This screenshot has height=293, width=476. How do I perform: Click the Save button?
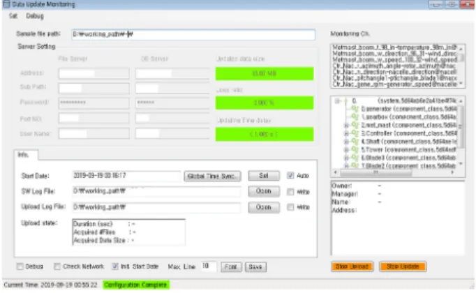click(x=255, y=267)
